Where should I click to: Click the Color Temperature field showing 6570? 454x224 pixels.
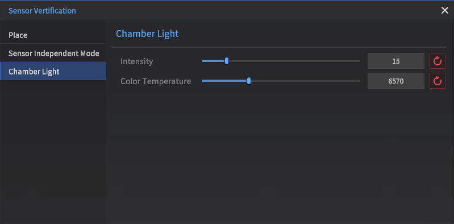(x=396, y=81)
